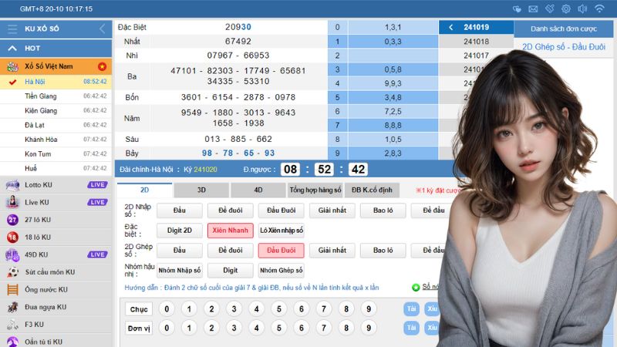Mute sound with the speaker icon

point(582,8)
